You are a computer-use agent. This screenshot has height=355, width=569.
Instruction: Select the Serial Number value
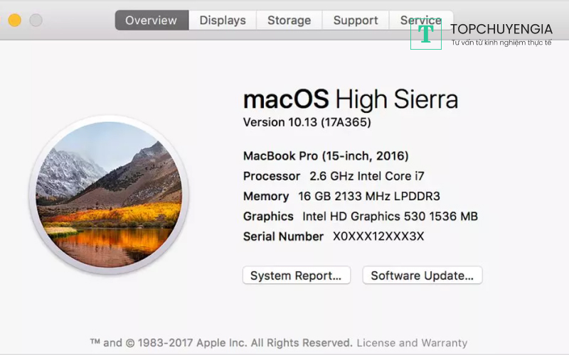[378, 236]
